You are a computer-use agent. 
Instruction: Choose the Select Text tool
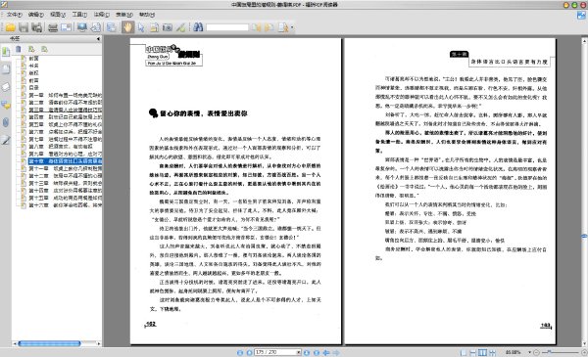pos(154,27)
